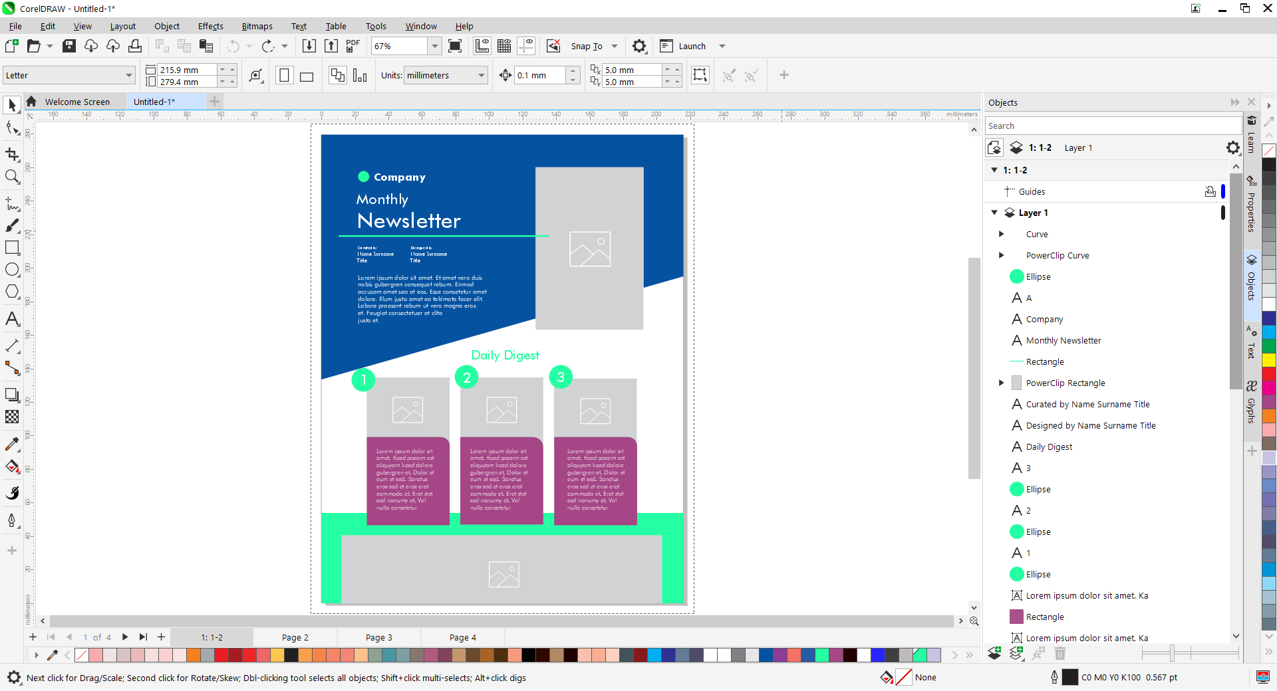1277x691 pixels.
Task: Add a new document tab with plus
Action: [x=214, y=101]
